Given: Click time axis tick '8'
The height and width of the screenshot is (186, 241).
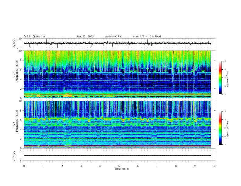Looking at the screenshot, I should coord(176,166).
